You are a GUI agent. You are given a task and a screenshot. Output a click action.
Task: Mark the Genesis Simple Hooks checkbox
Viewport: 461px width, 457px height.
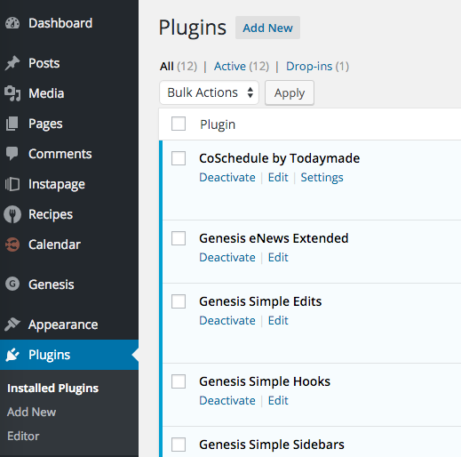[179, 381]
